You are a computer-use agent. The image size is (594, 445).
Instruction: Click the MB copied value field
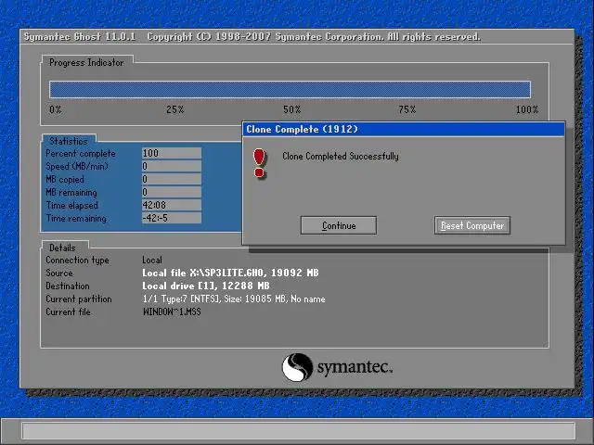[x=171, y=179]
